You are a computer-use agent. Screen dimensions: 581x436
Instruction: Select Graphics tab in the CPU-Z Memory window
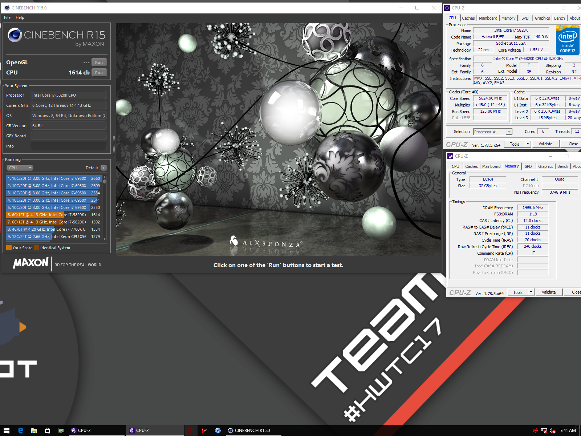pos(545,166)
